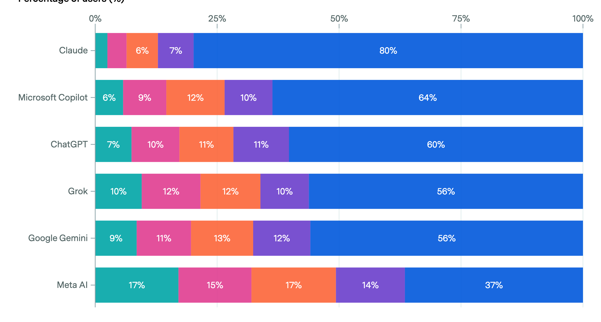The height and width of the screenshot is (322, 601).
Task: Click the 50% axis tick label
Action: pos(339,19)
